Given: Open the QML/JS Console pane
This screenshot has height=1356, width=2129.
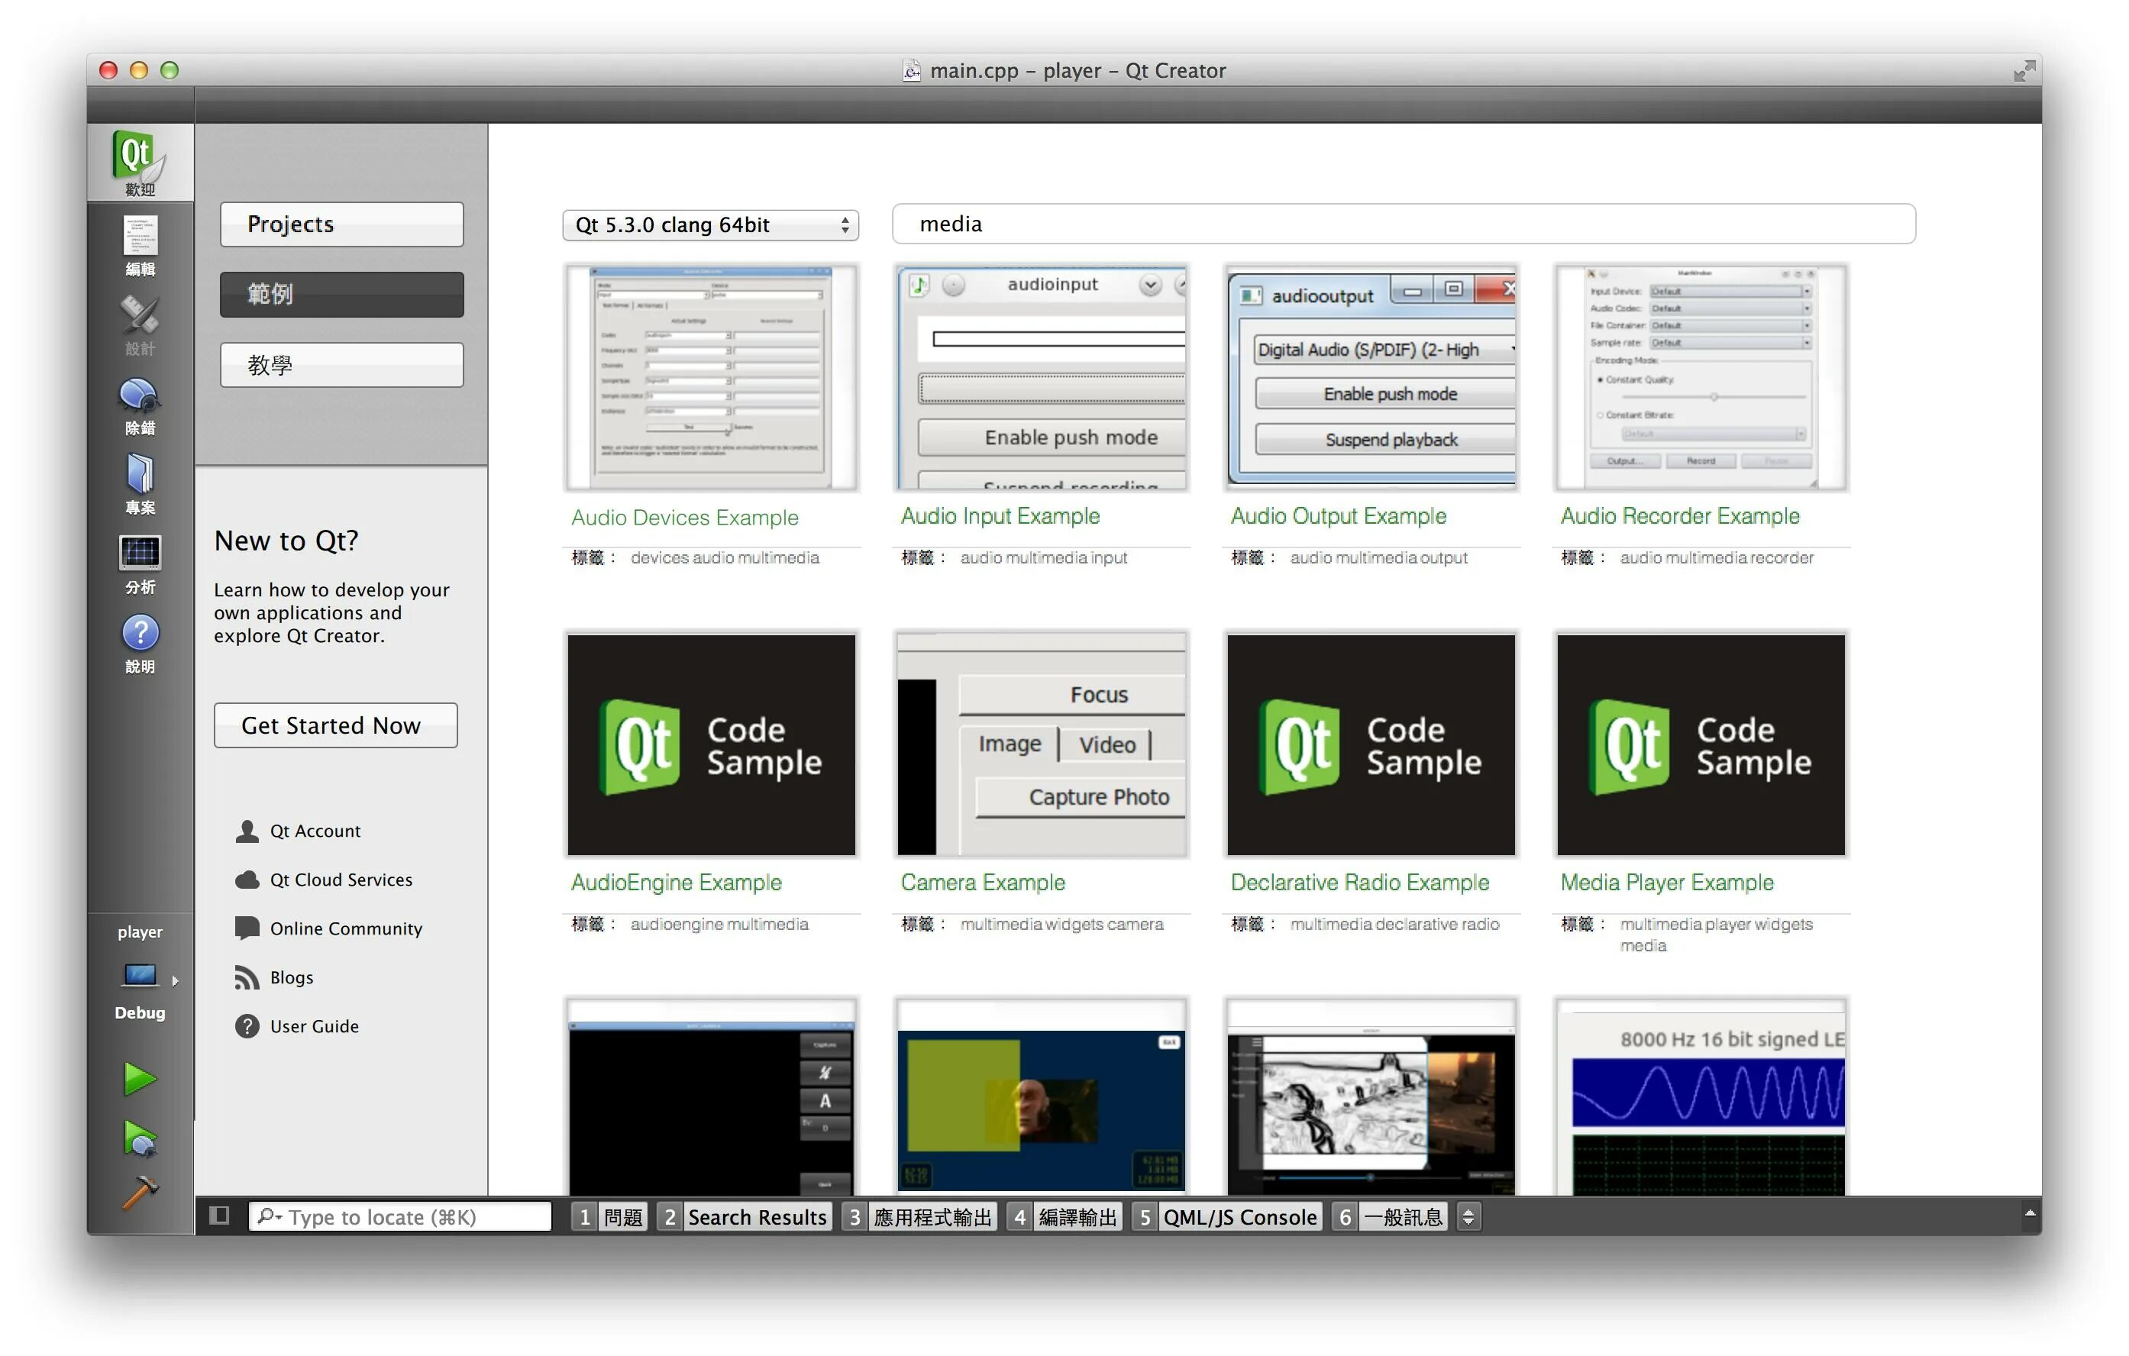Looking at the screenshot, I should point(1226,1217).
